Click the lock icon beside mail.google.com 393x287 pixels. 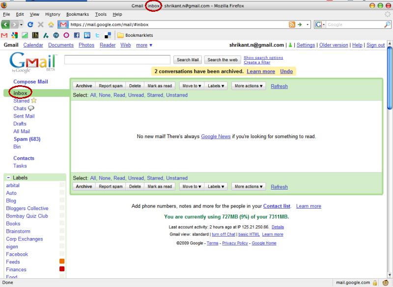click(374, 283)
